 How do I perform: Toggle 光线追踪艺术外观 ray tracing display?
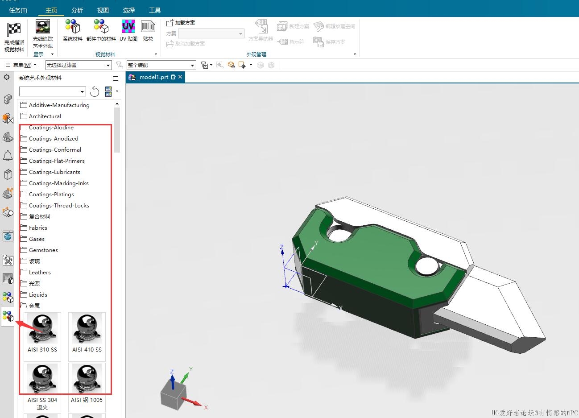click(43, 27)
